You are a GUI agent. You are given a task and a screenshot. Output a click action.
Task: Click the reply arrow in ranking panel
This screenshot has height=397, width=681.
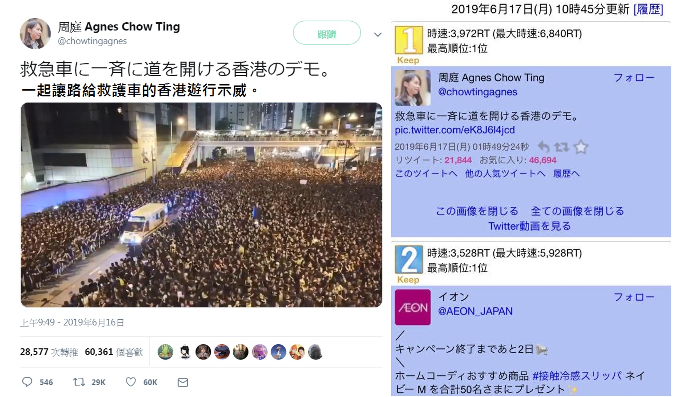tap(543, 146)
